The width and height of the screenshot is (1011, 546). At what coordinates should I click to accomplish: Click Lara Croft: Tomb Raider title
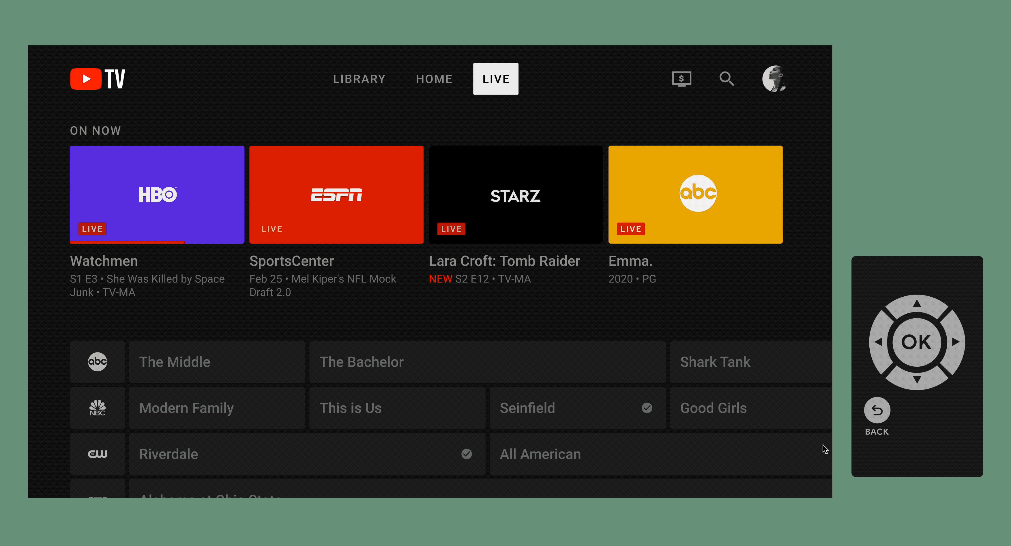pyautogui.click(x=504, y=261)
